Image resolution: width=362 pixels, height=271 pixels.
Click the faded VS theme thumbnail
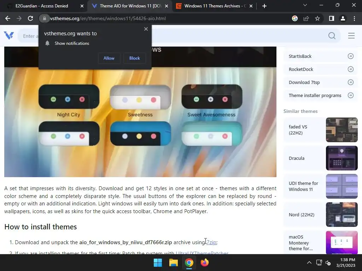342,130
